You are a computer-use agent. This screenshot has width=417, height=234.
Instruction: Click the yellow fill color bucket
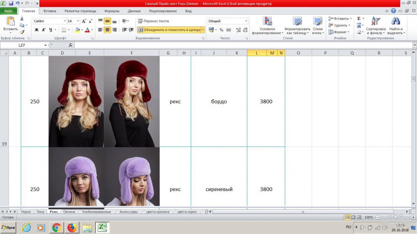[77, 30]
